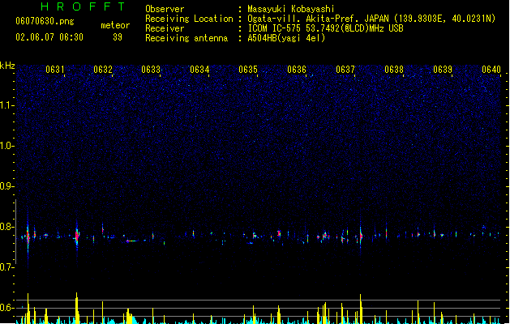Click the 0638 time marker

point(394,70)
